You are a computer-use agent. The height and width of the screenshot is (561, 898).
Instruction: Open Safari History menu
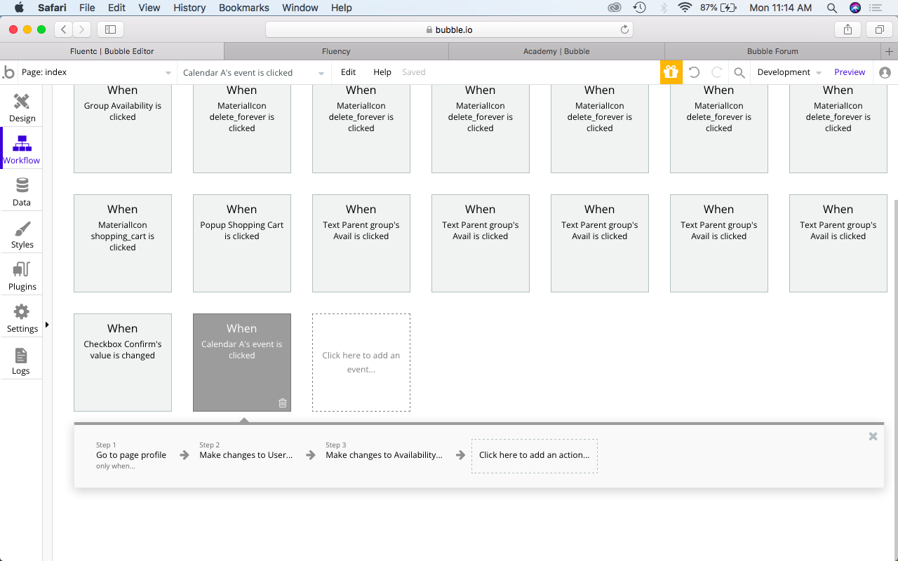[x=189, y=8]
